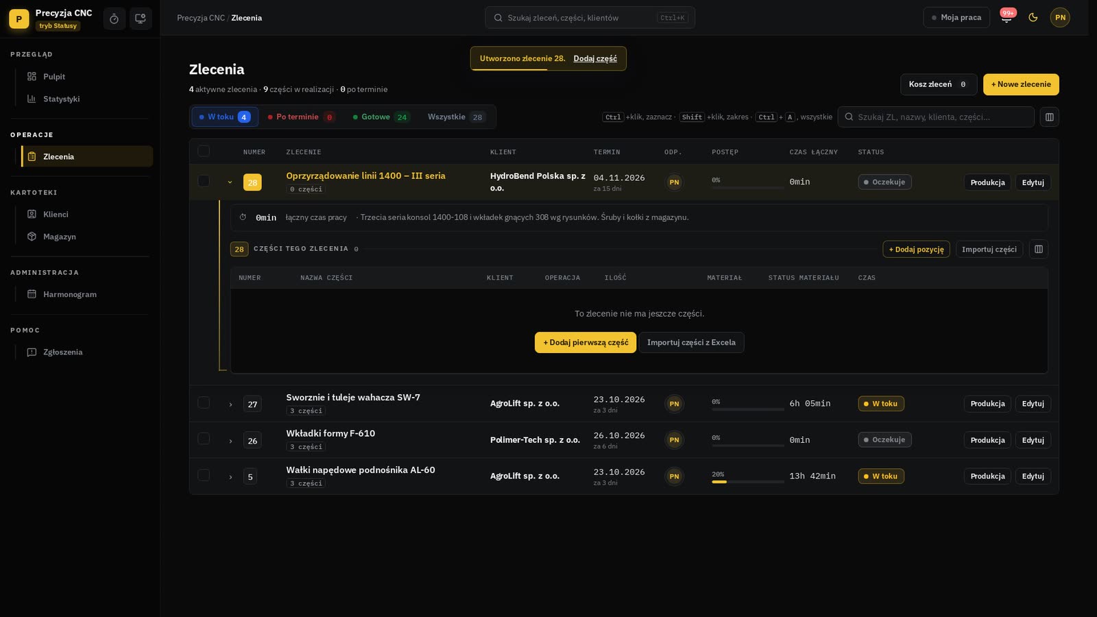Viewport: 1097px width, 617px height.
Task: Select checkbox for Sworznie i tuleje wahacza SW-7
Action: pyautogui.click(x=204, y=402)
